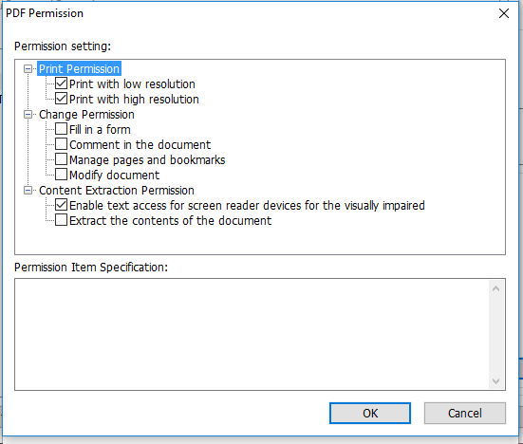Screen dimensions: 523x444
Task: Check Manage pages and bookmarks option
Action: (61, 159)
